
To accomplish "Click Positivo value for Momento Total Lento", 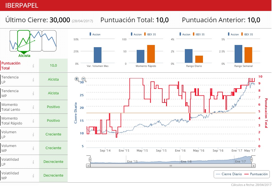I will coord(53,107).
